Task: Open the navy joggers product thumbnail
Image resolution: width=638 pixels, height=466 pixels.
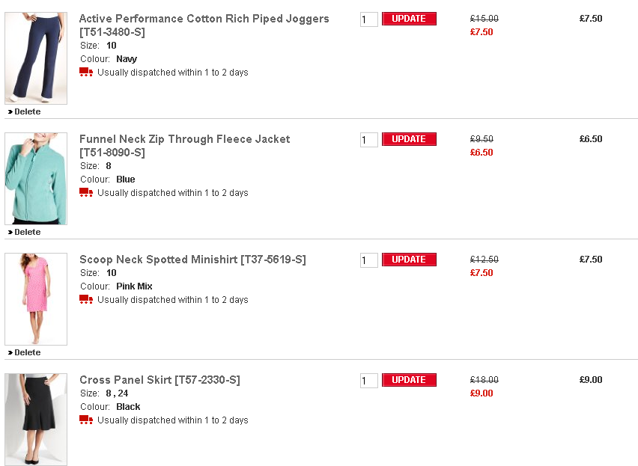Action: click(x=36, y=58)
